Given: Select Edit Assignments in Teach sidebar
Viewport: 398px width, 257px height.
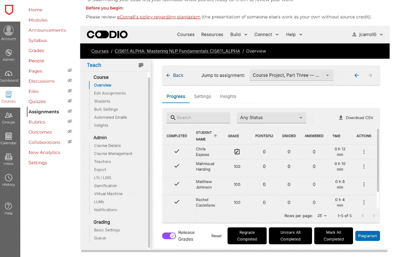Looking at the screenshot, I should (110, 93).
